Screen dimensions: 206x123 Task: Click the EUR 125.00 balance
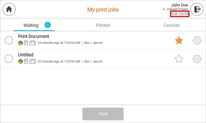tap(180, 14)
